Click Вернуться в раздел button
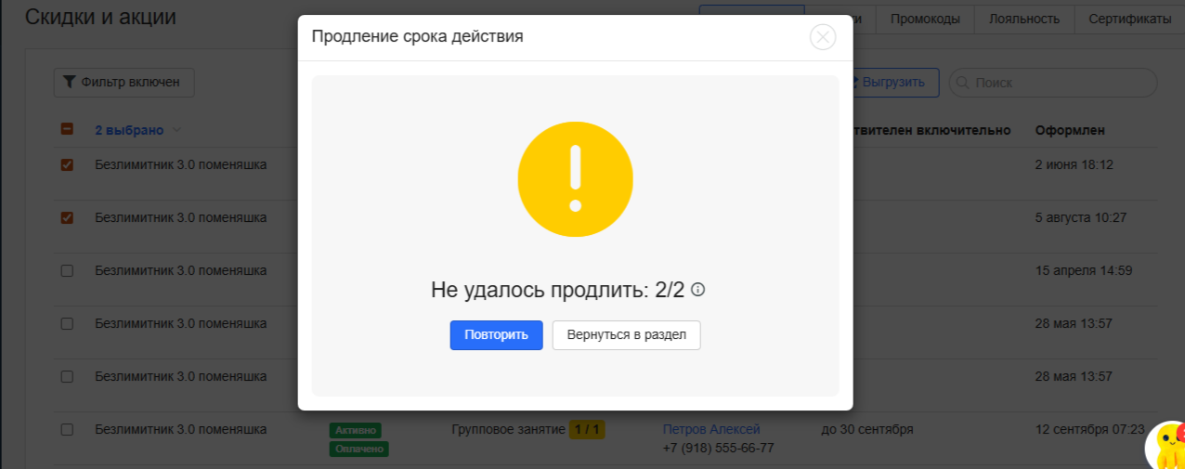 [x=627, y=335]
